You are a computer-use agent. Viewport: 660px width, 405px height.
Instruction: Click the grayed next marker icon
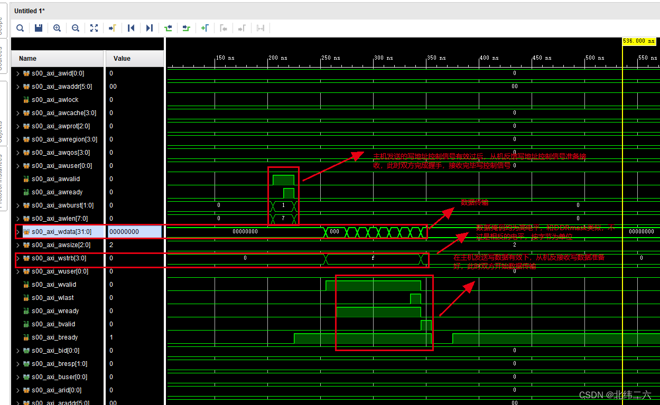pos(242,28)
